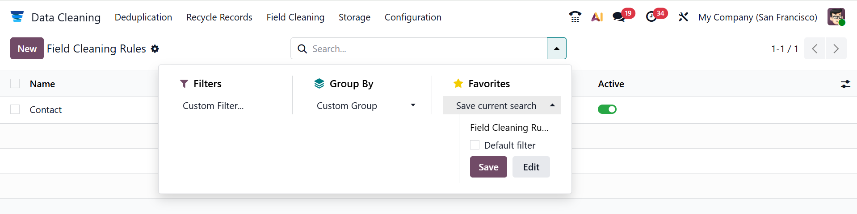Open the chat messages icon
The width and height of the screenshot is (857, 214).
point(619,17)
